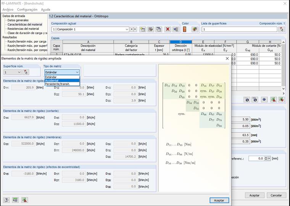This screenshot has height=206, width=290.
Task: Delete current composition with red X
Action: tap(168, 29)
